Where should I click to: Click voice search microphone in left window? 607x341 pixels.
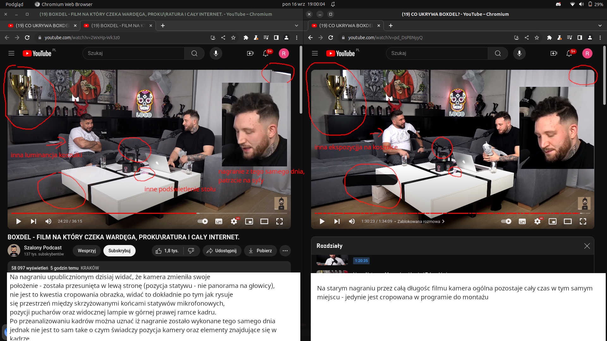[x=216, y=53]
